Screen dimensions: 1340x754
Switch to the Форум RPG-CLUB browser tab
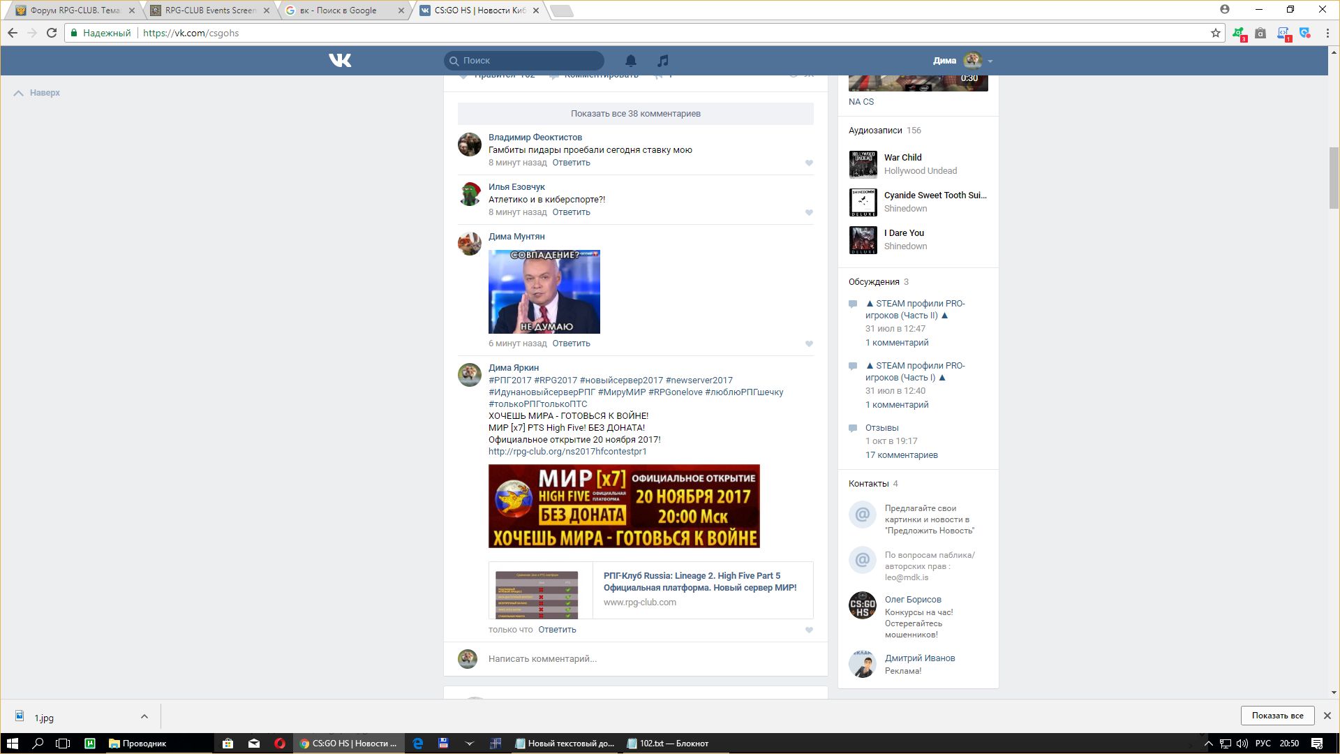pyautogui.click(x=74, y=10)
